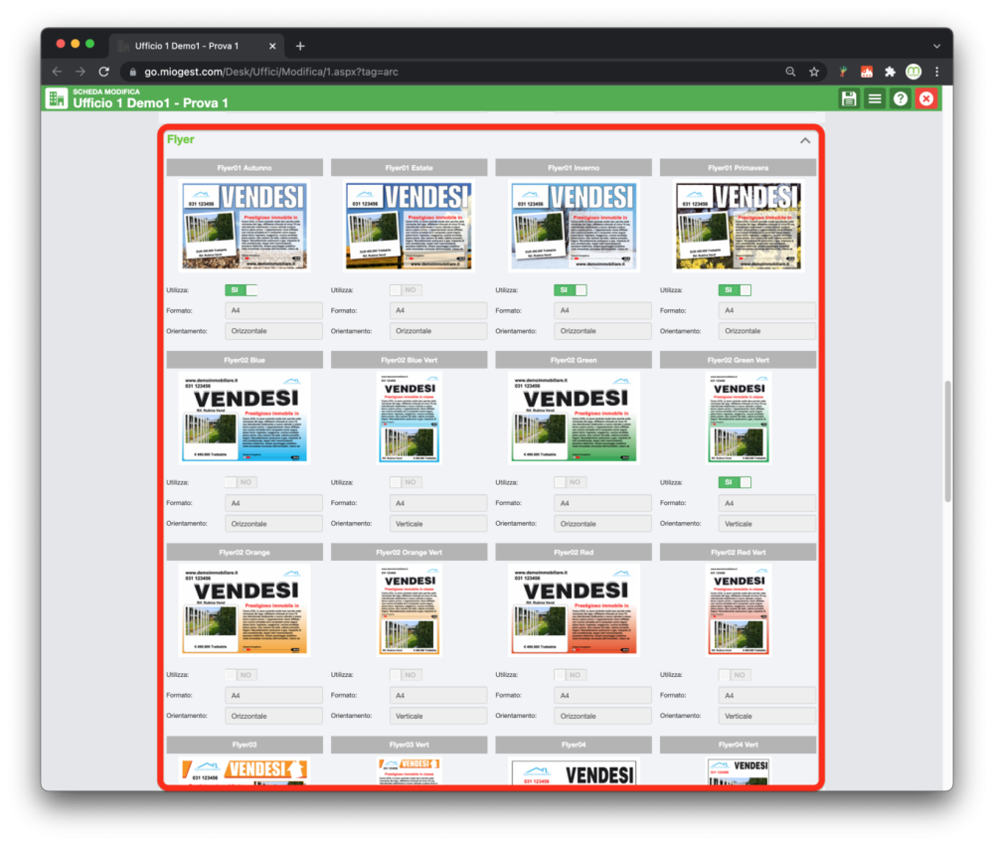Viewport: 994px width, 845px height.
Task: Toggle Utilizza on for Flyer02 Blue Vert
Action: pyautogui.click(x=406, y=482)
